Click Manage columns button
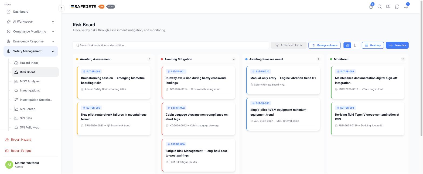Image resolution: width=423 pixels, height=174 pixels. tap(325, 45)
